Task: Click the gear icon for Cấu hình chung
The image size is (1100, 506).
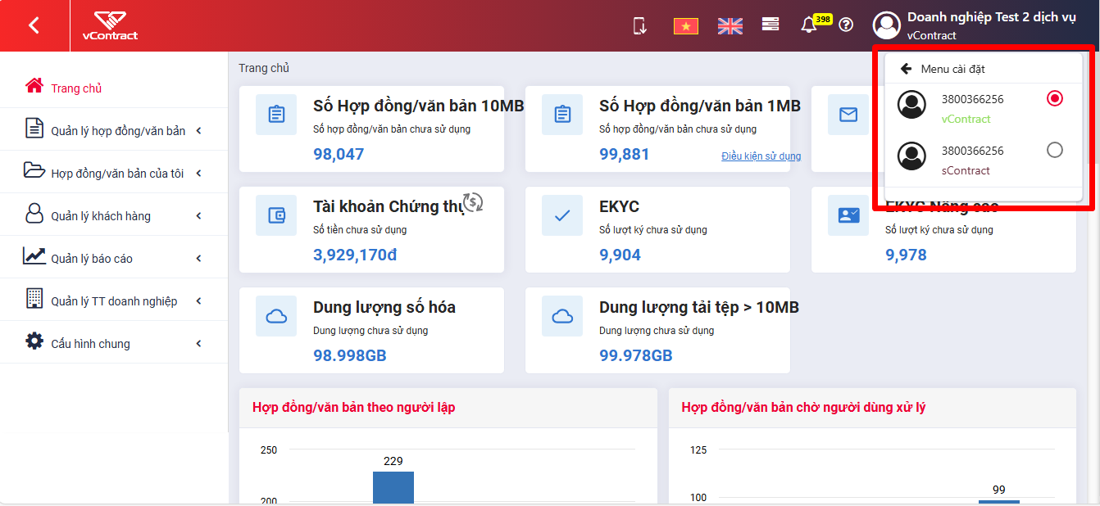Action: click(x=34, y=341)
